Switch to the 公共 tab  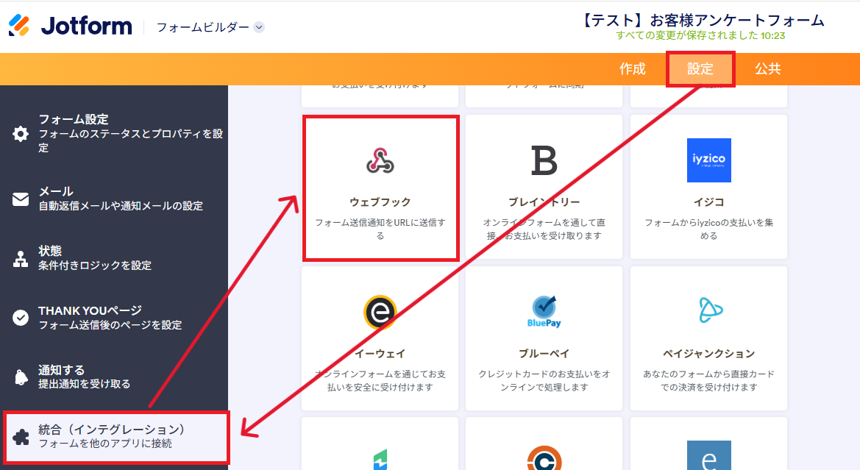(x=768, y=68)
